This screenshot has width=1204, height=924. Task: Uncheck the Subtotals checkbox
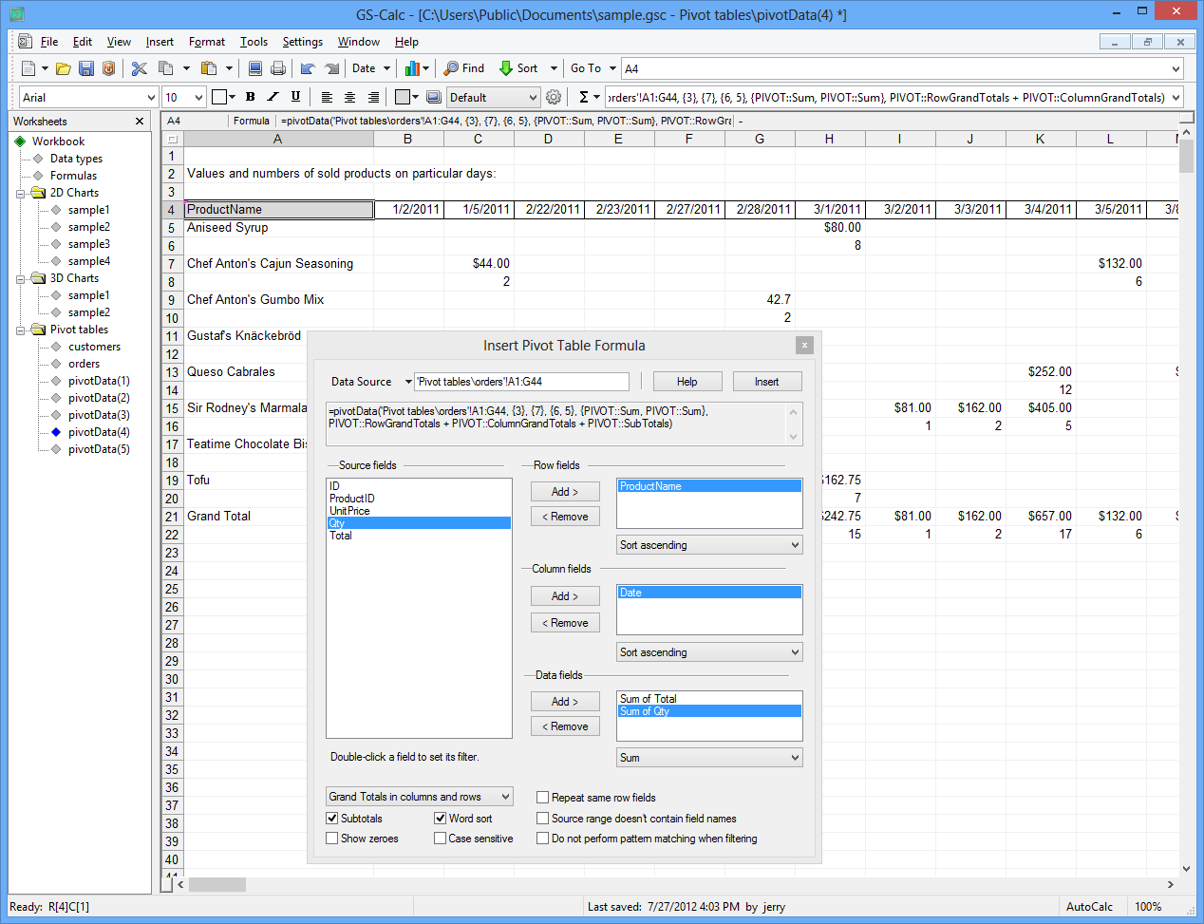coord(332,818)
